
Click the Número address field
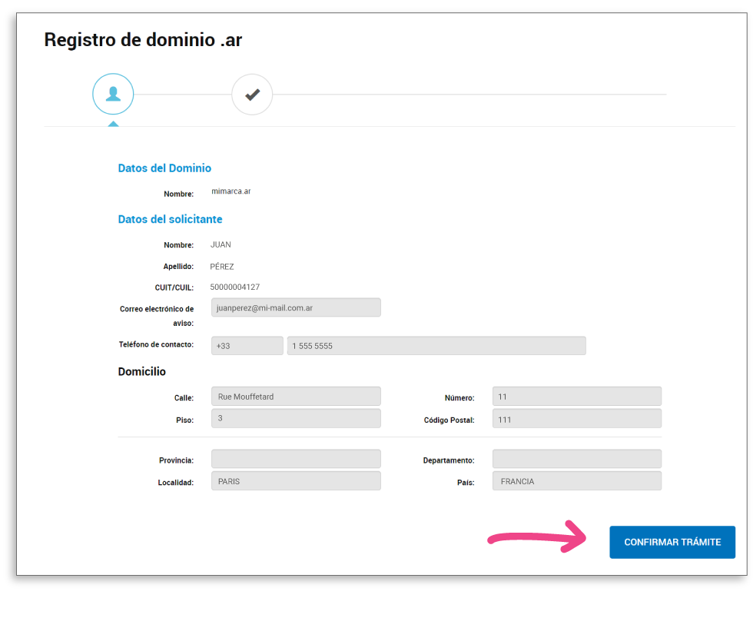pos(576,397)
